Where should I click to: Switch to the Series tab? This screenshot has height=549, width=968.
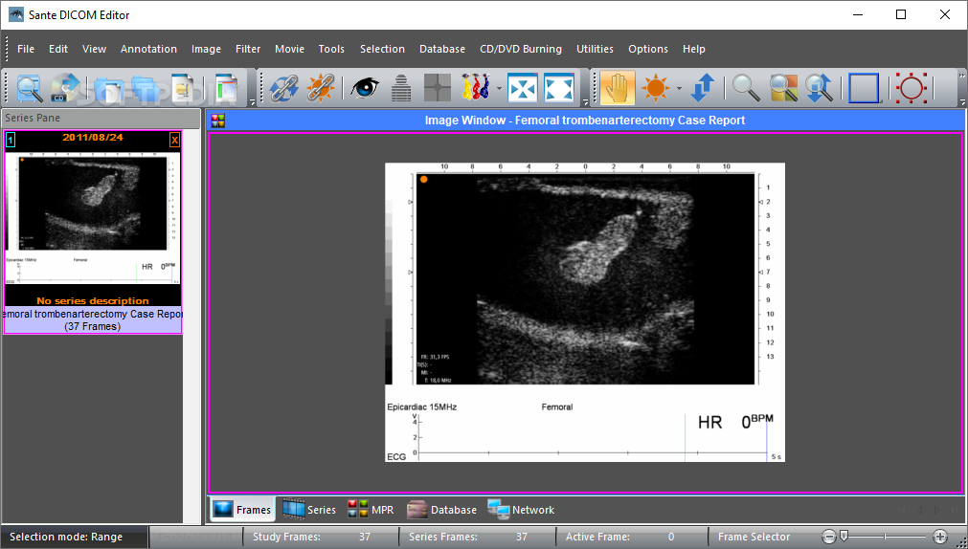point(309,510)
